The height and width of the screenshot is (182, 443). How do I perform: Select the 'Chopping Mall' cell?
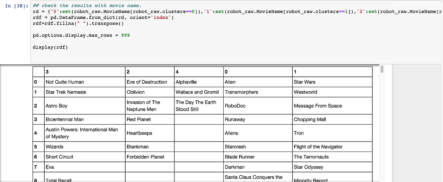(x=332, y=119)
